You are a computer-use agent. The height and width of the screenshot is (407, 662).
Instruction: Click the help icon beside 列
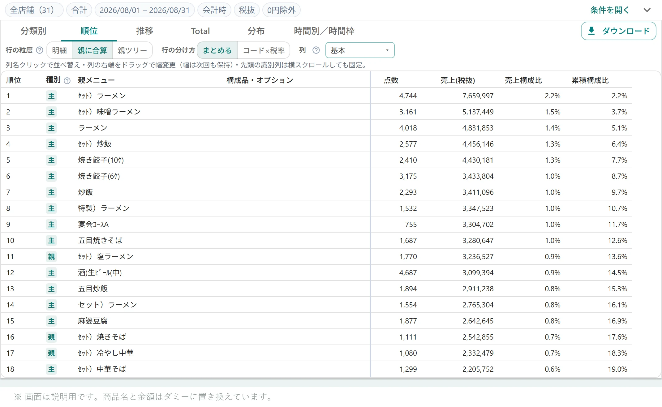[316, 50]
